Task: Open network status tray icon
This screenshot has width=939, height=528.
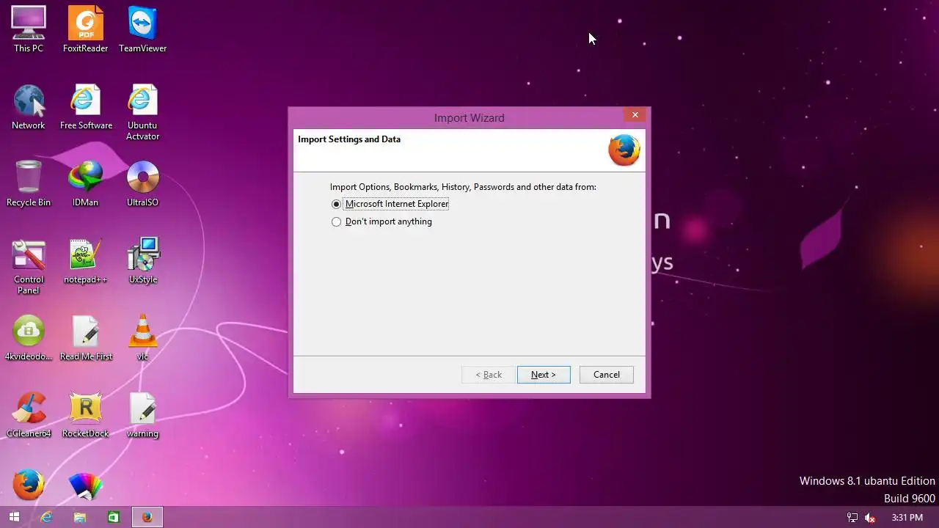Action: click(x=852, y=518)
